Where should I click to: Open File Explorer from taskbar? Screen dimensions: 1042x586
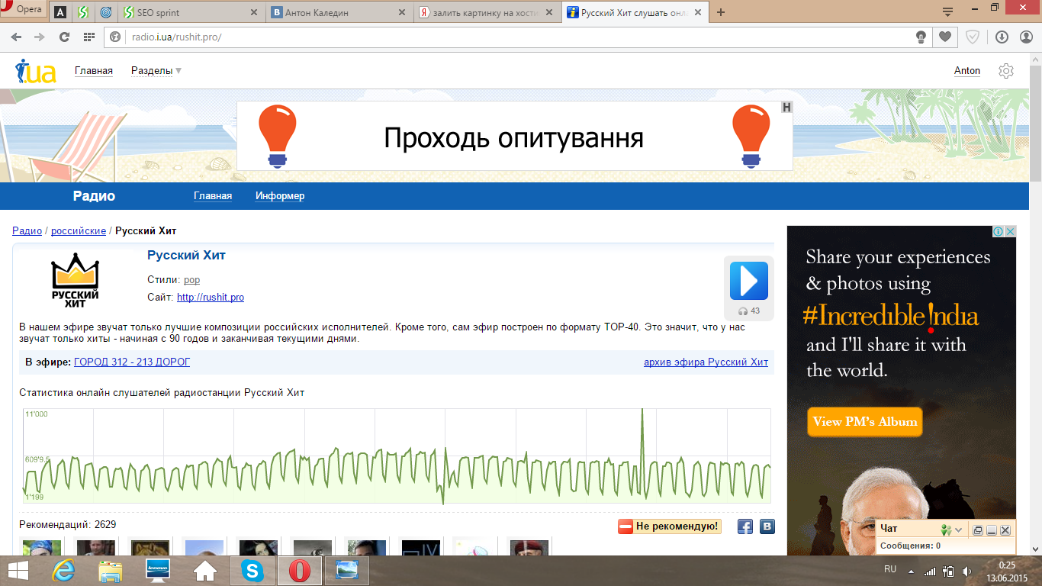tap(111, 571)
